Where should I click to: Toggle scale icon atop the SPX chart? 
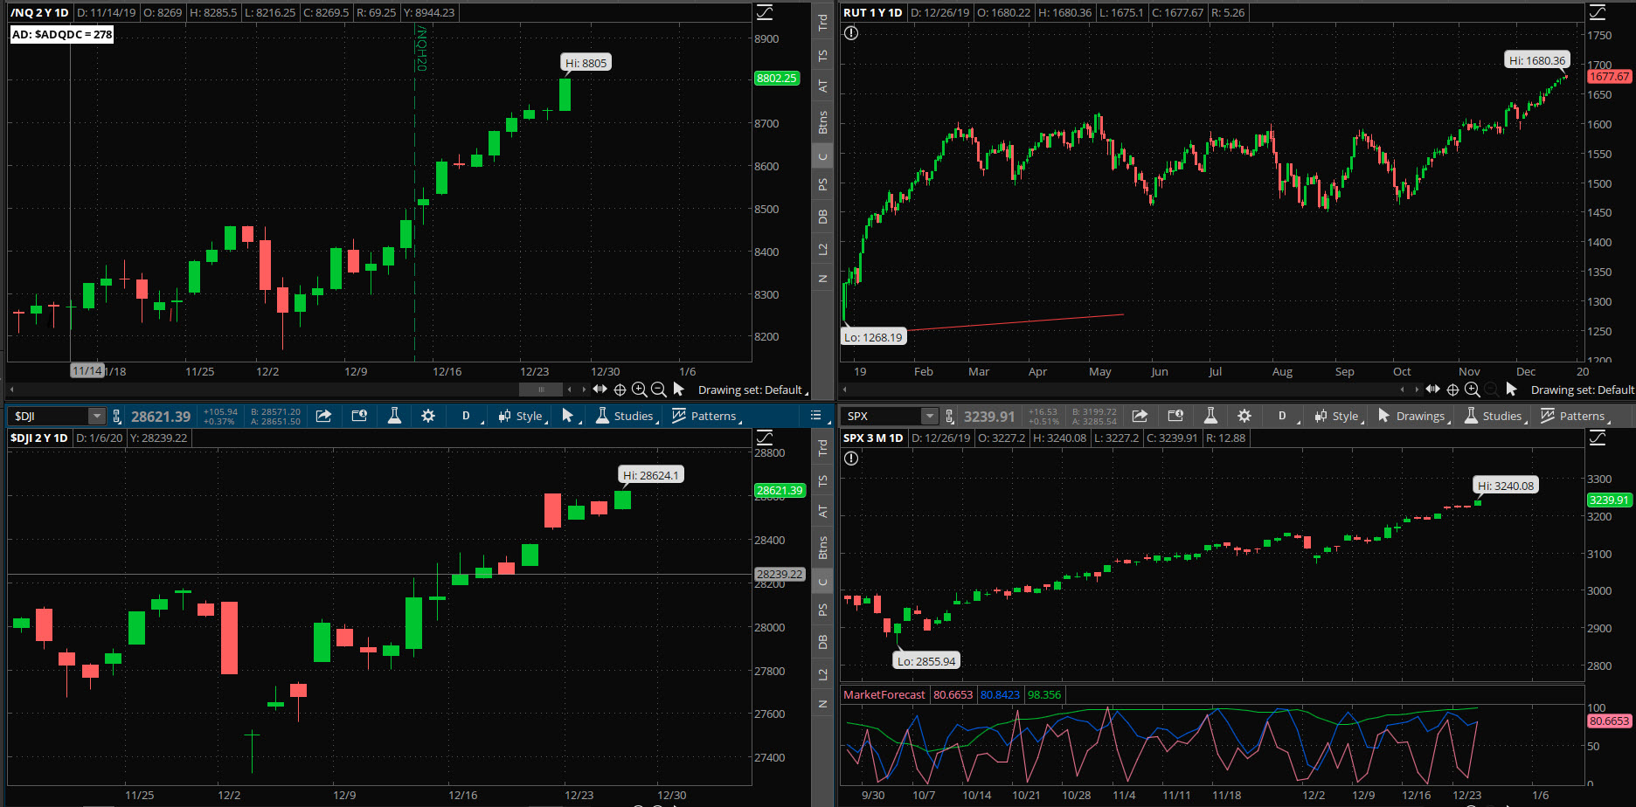[x=1598, y=438]
